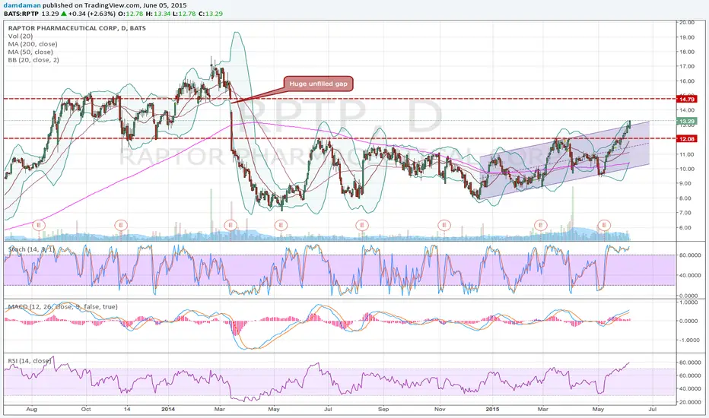The height and width of the screenshot is (418, 709).
Task: Select the MA (50, close) indicator label
Action: [x=30, y=52]
